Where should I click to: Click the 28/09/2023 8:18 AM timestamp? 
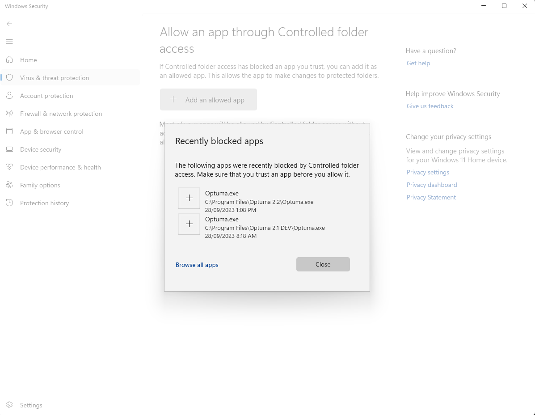tap(231, 236)
